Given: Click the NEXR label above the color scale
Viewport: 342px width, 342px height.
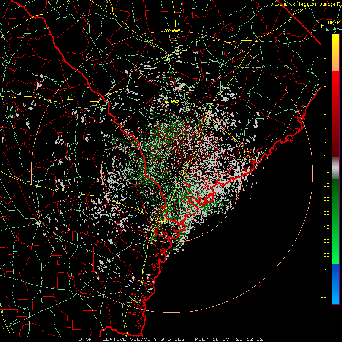Looking at the screenshot, I should click(334, 23).
